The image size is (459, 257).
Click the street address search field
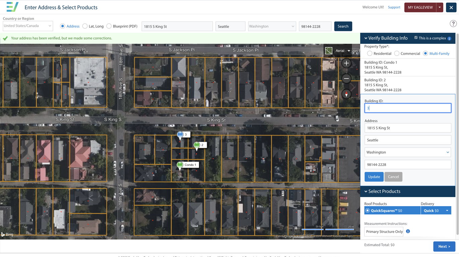pyautogui.click(x=177, y=26)
